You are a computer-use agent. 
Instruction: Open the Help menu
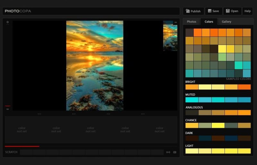247,11
